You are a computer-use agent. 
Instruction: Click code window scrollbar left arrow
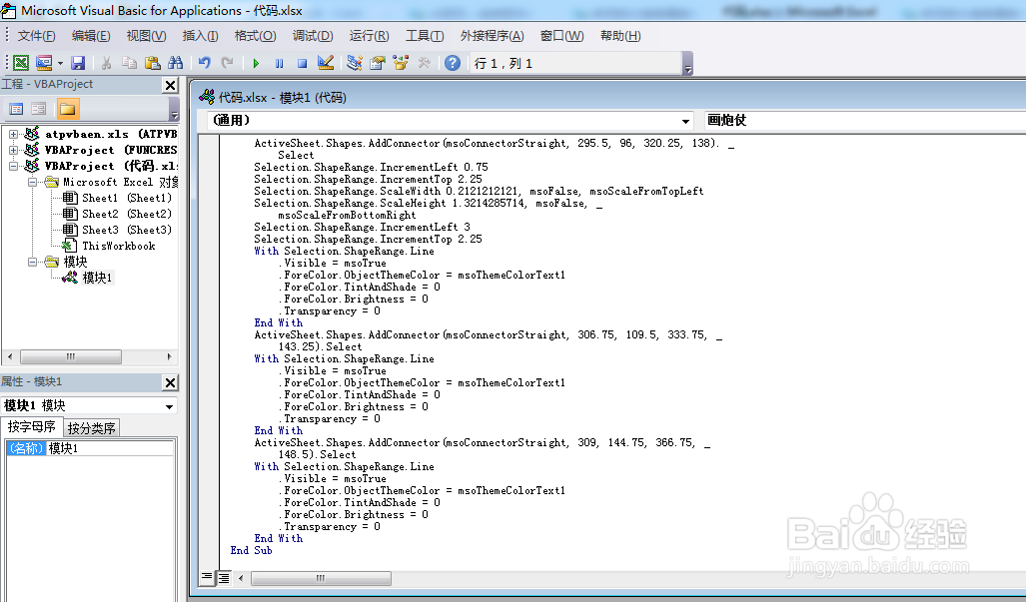(242, 578)
